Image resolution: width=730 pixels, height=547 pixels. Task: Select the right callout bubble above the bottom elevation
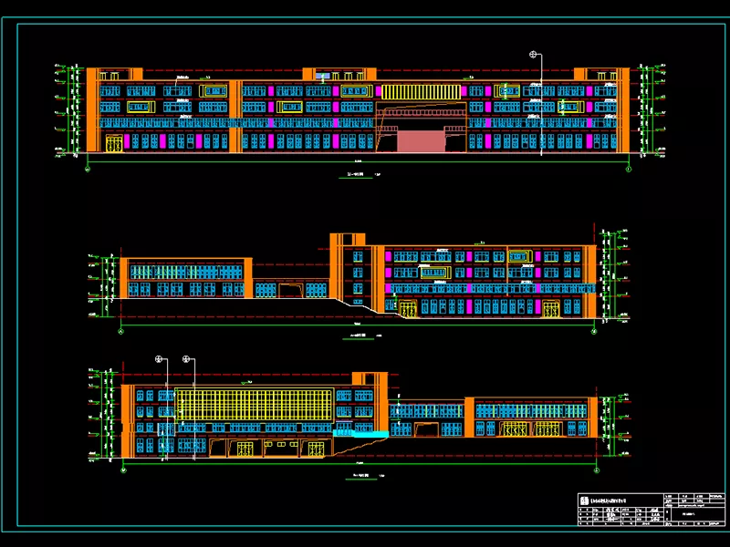187,359
